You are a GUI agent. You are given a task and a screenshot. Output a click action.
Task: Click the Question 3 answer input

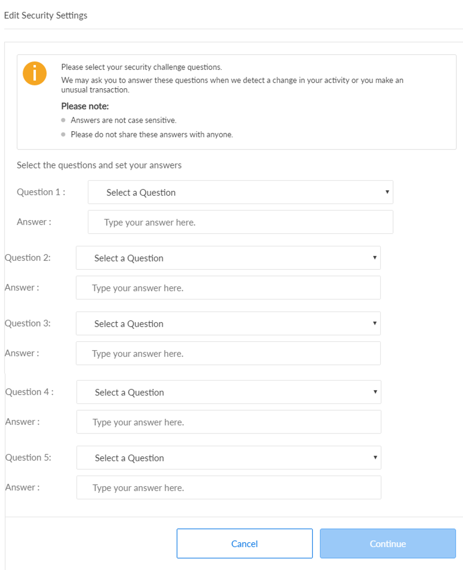pos(228,353)
